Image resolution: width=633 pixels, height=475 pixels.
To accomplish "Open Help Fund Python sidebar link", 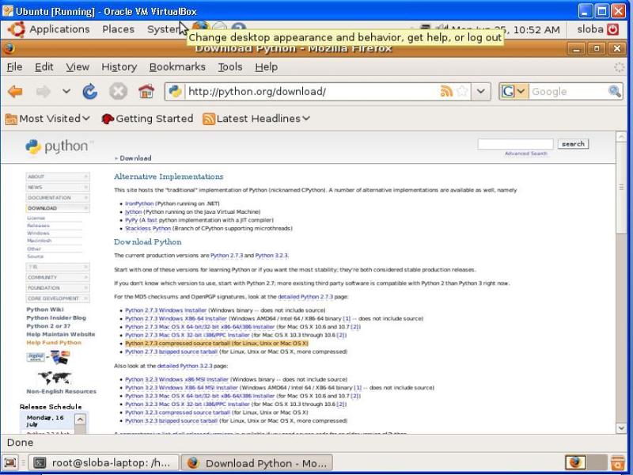I will (x=54, y=343).
